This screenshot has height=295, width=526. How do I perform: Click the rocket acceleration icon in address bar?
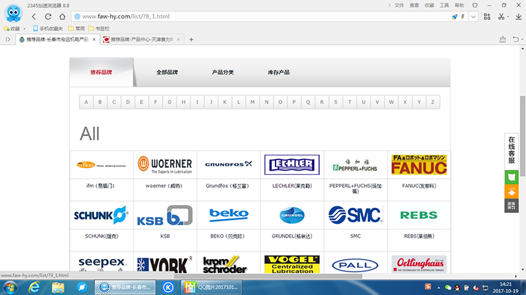pos(455,17)
